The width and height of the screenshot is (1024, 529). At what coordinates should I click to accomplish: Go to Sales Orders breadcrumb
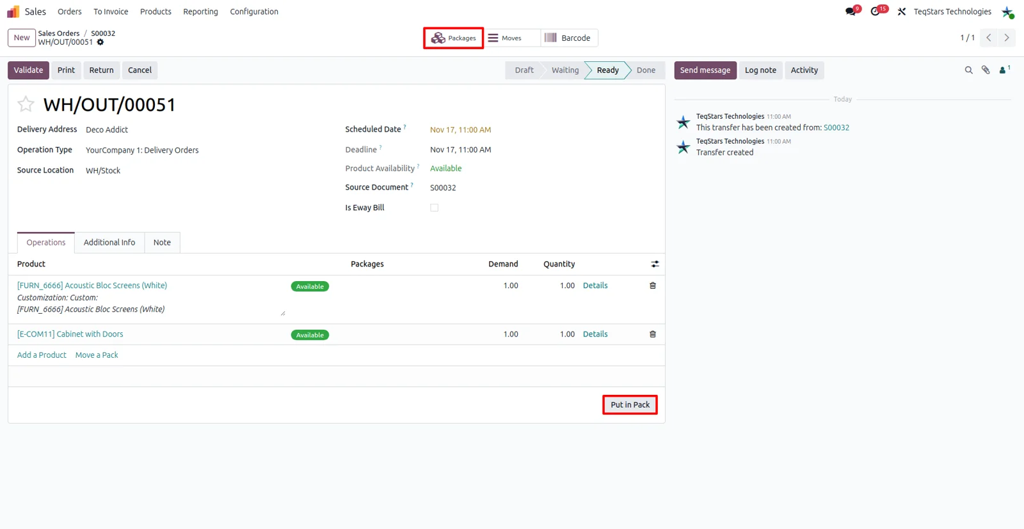[x=59, y=33]
